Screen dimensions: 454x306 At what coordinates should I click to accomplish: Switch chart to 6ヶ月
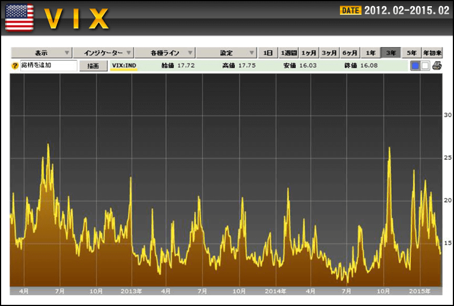pyautogui.click(x=350, y=53)
